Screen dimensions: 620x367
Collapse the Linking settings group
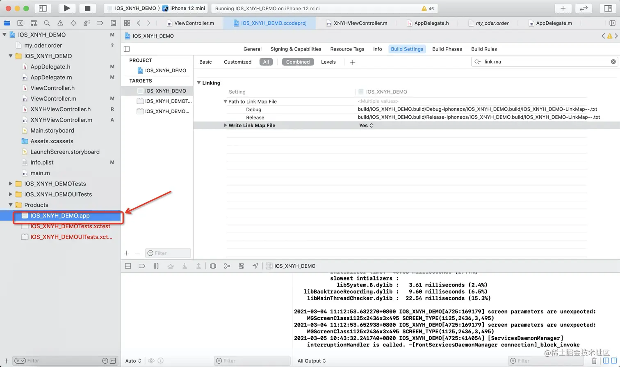click(199, 83)
